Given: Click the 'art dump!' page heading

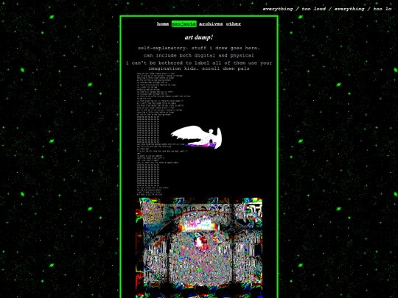Looking at the screenshot, I should [199, 38].
